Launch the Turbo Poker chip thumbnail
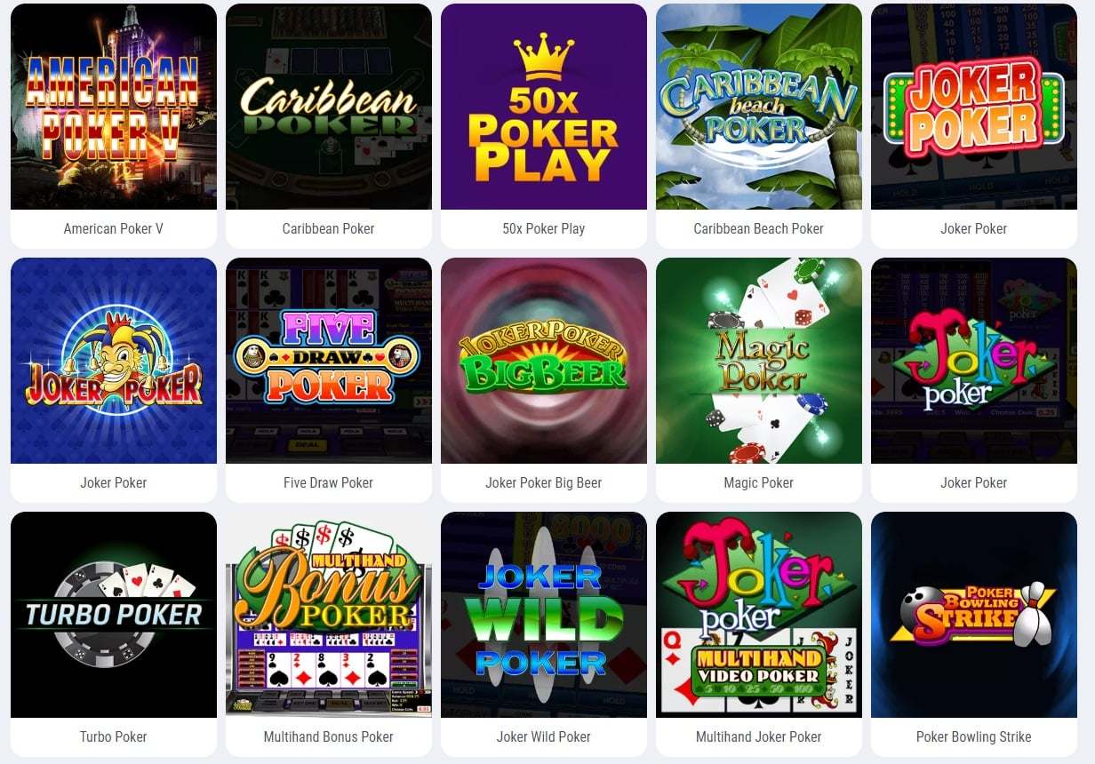The height and width of the screenshot is (764, 1095). point(114,615)
